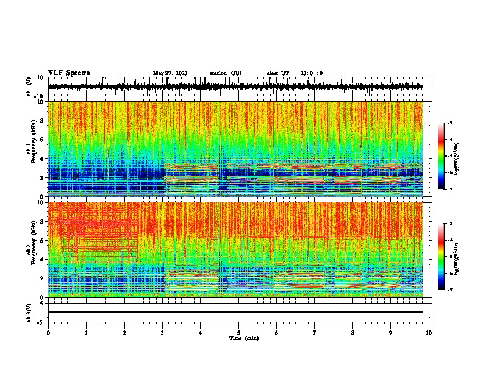Screen dimensions: 483x373
Task: Select the ch.2 Frequency (kHz) axis label
Action: pos(34,244)
